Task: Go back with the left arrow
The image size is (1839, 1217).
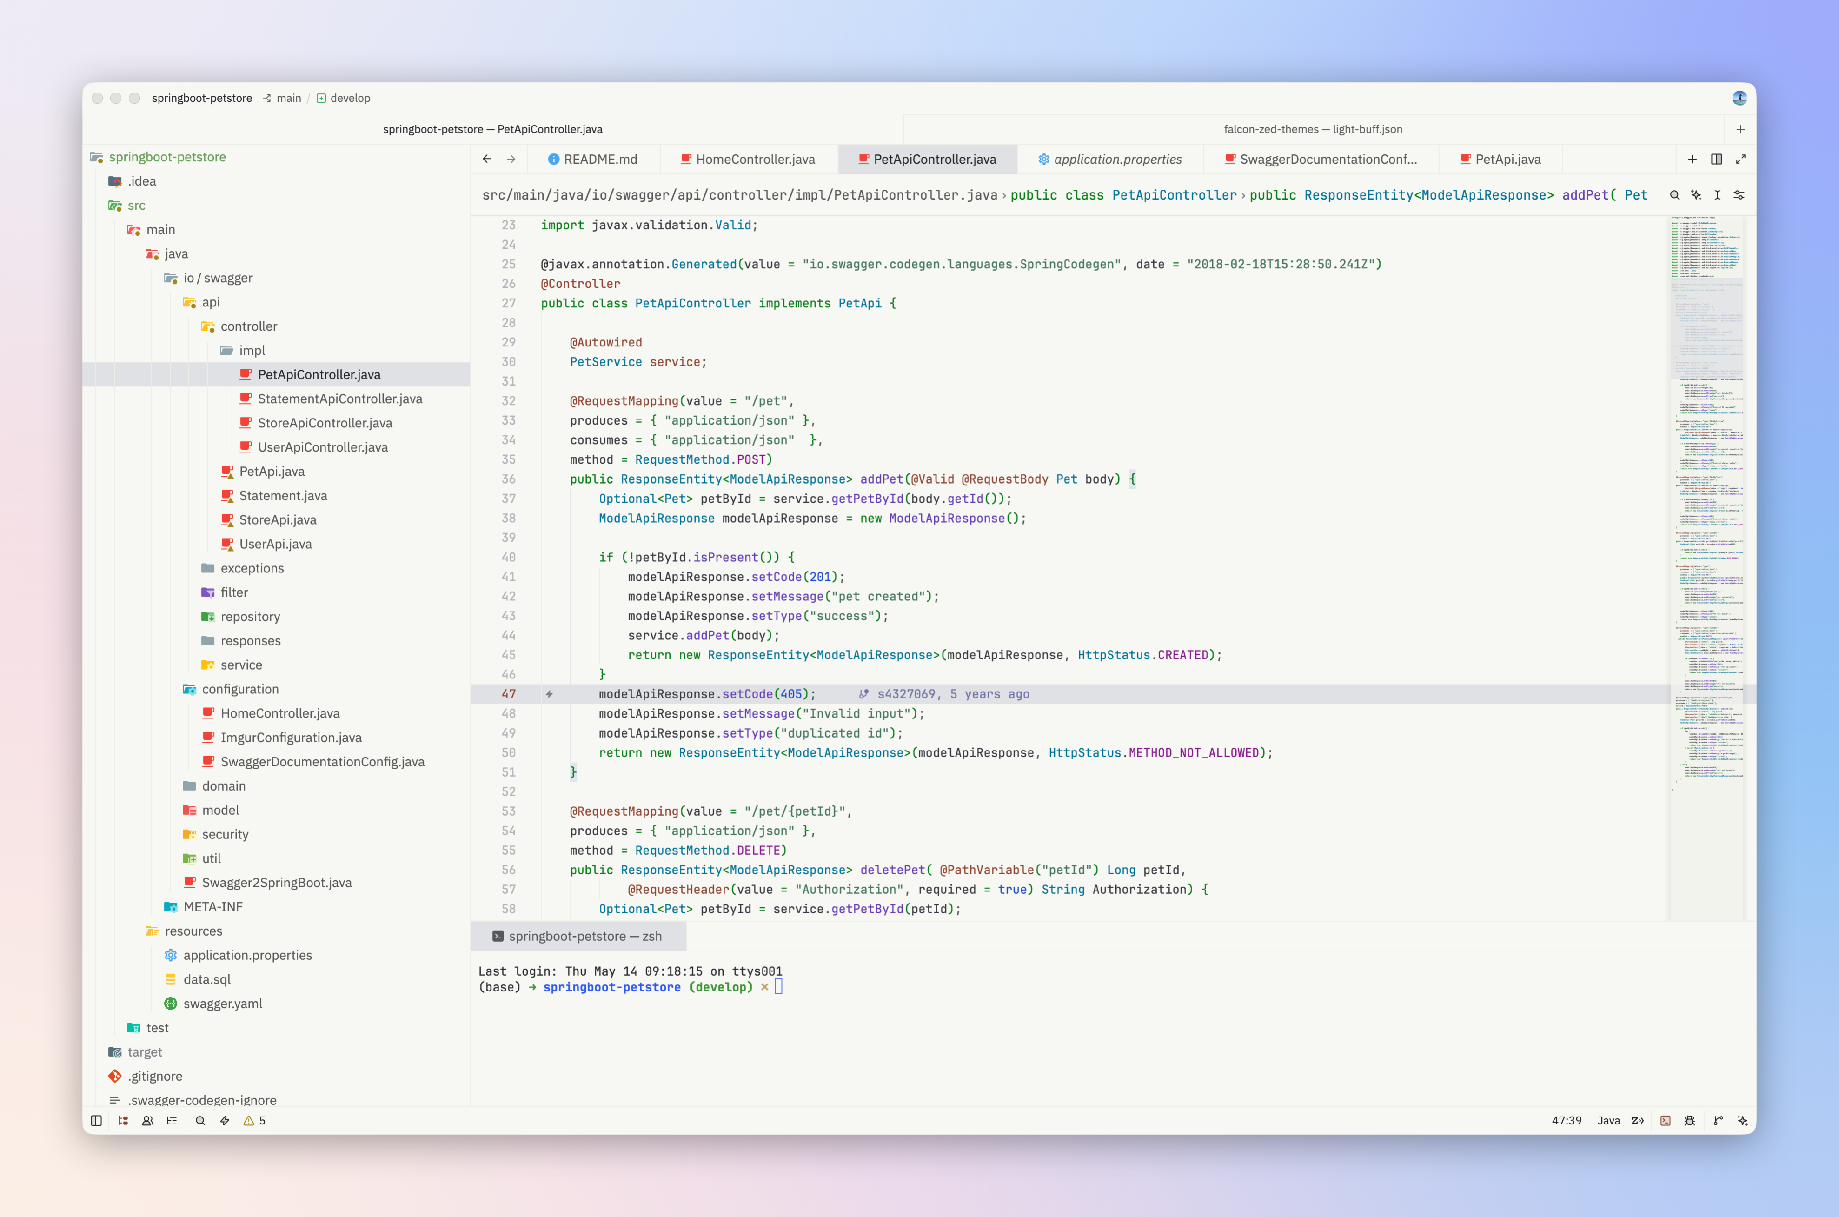Action: point(486,159)
